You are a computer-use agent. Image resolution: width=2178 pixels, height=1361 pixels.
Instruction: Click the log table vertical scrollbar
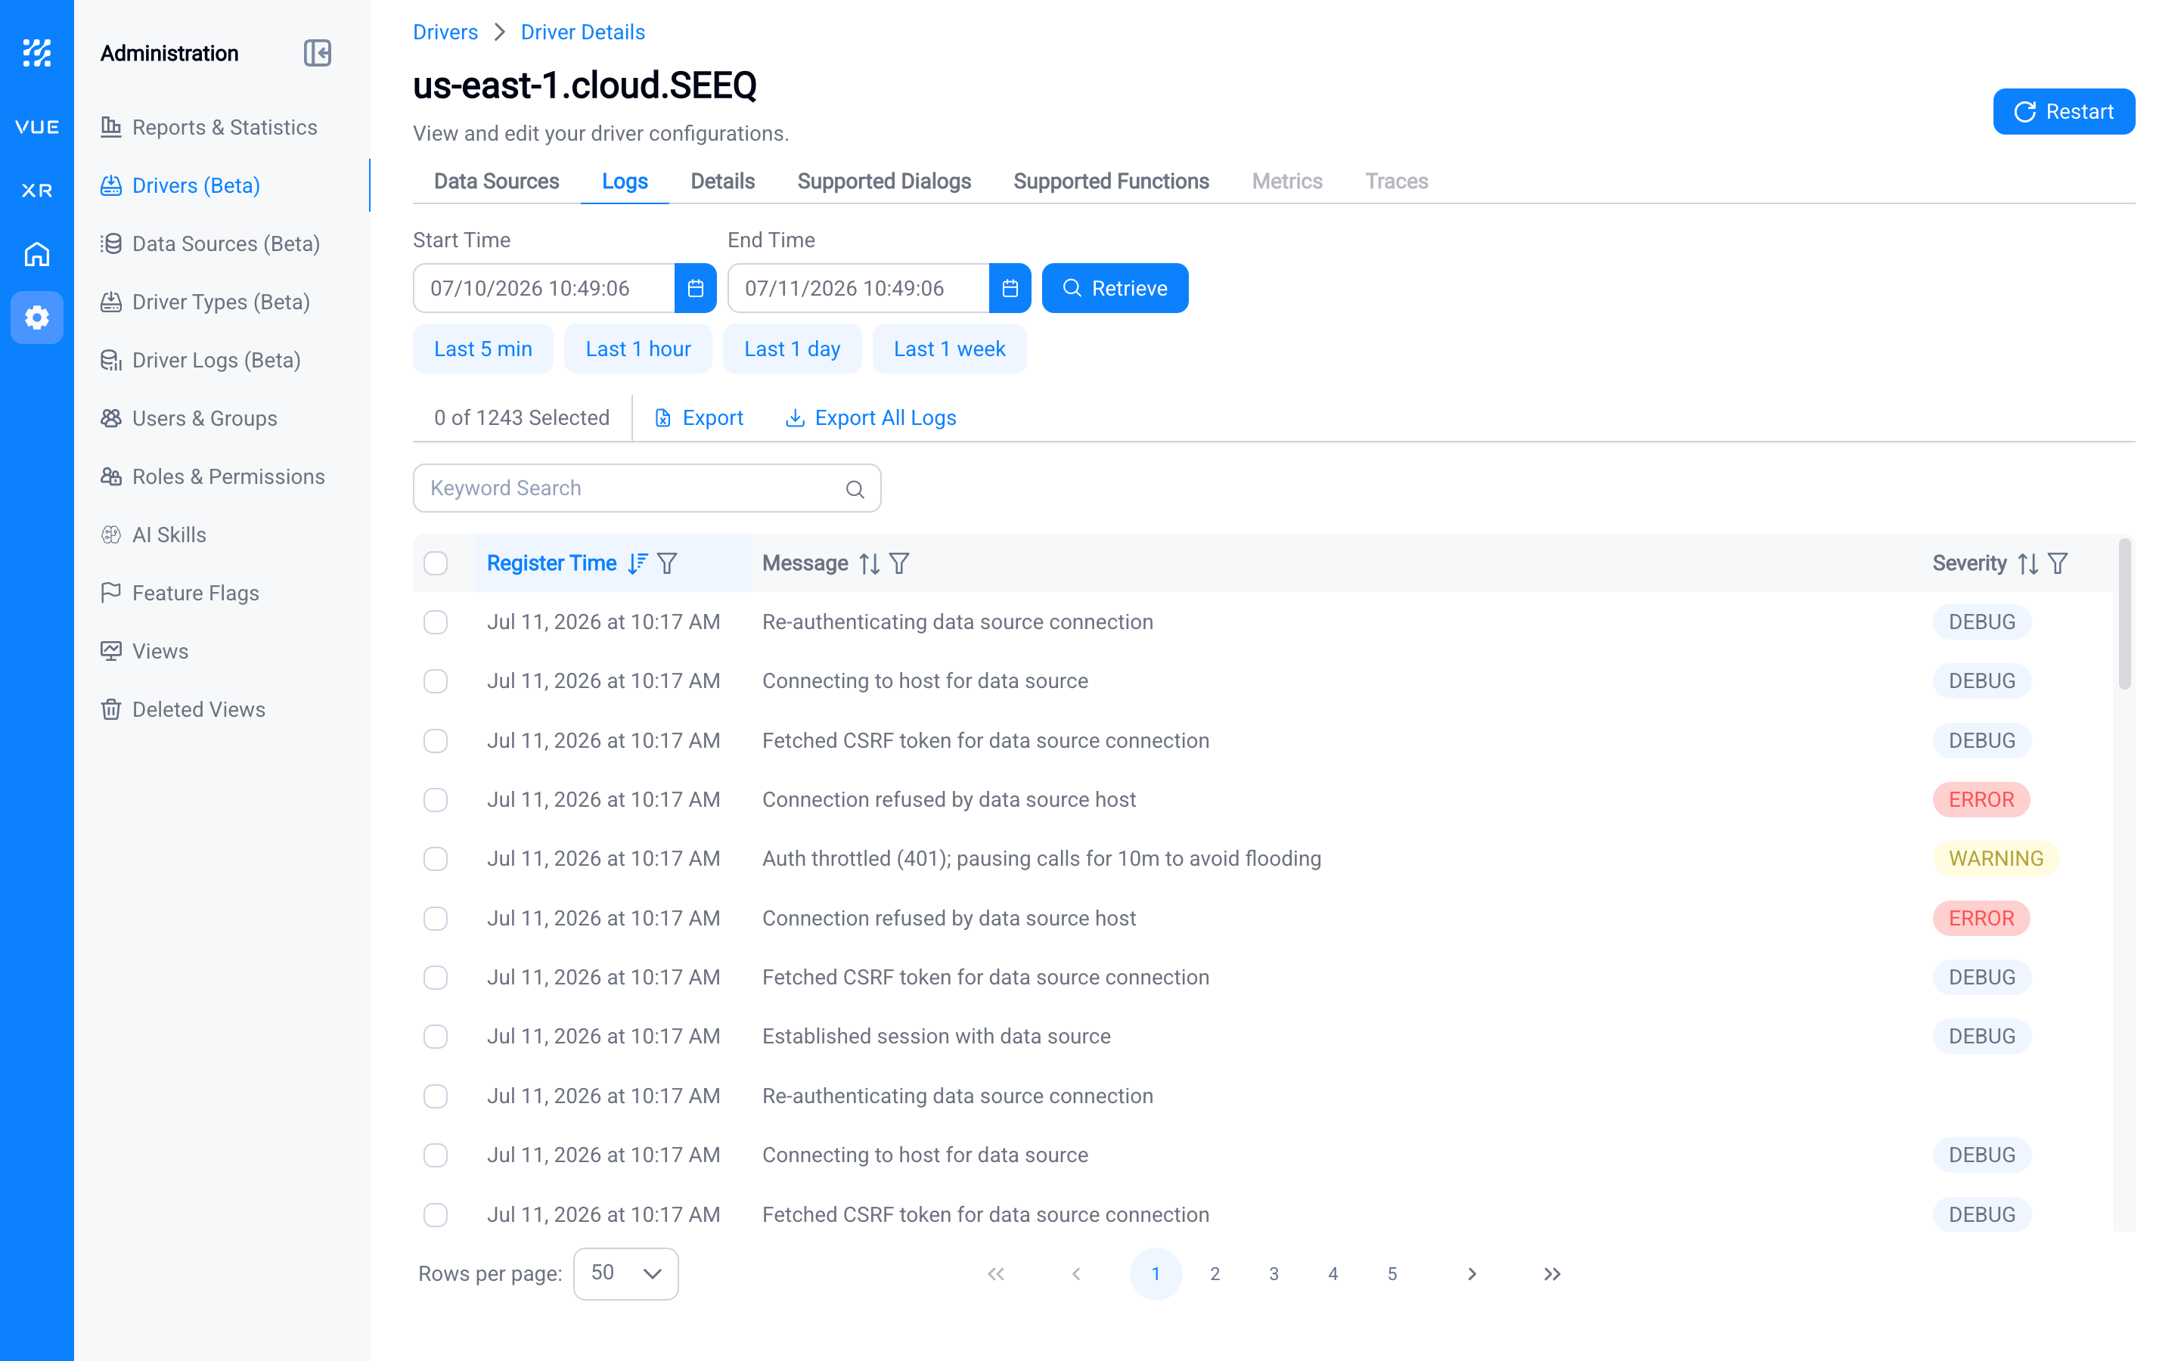(x=2125, y=614)
